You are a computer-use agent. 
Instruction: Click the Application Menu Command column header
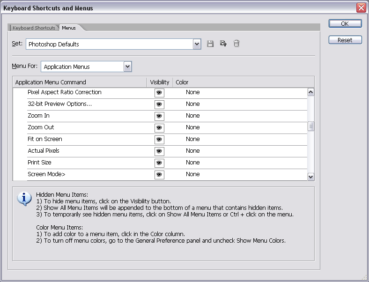click(80, 82)
